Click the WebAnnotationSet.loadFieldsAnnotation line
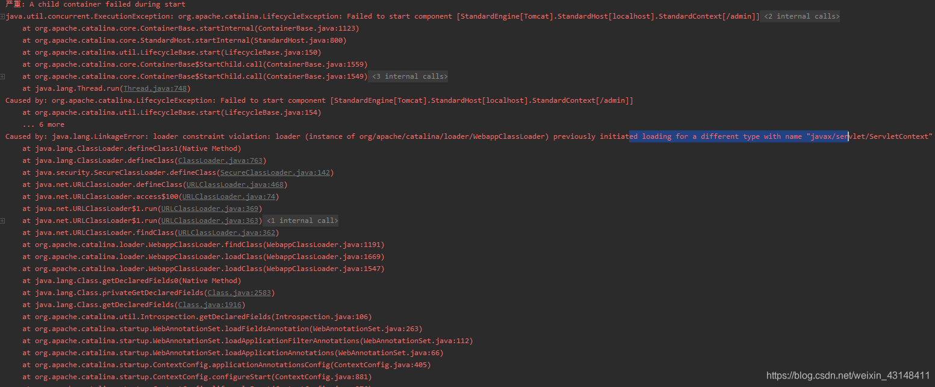 (x=222, y=329)
